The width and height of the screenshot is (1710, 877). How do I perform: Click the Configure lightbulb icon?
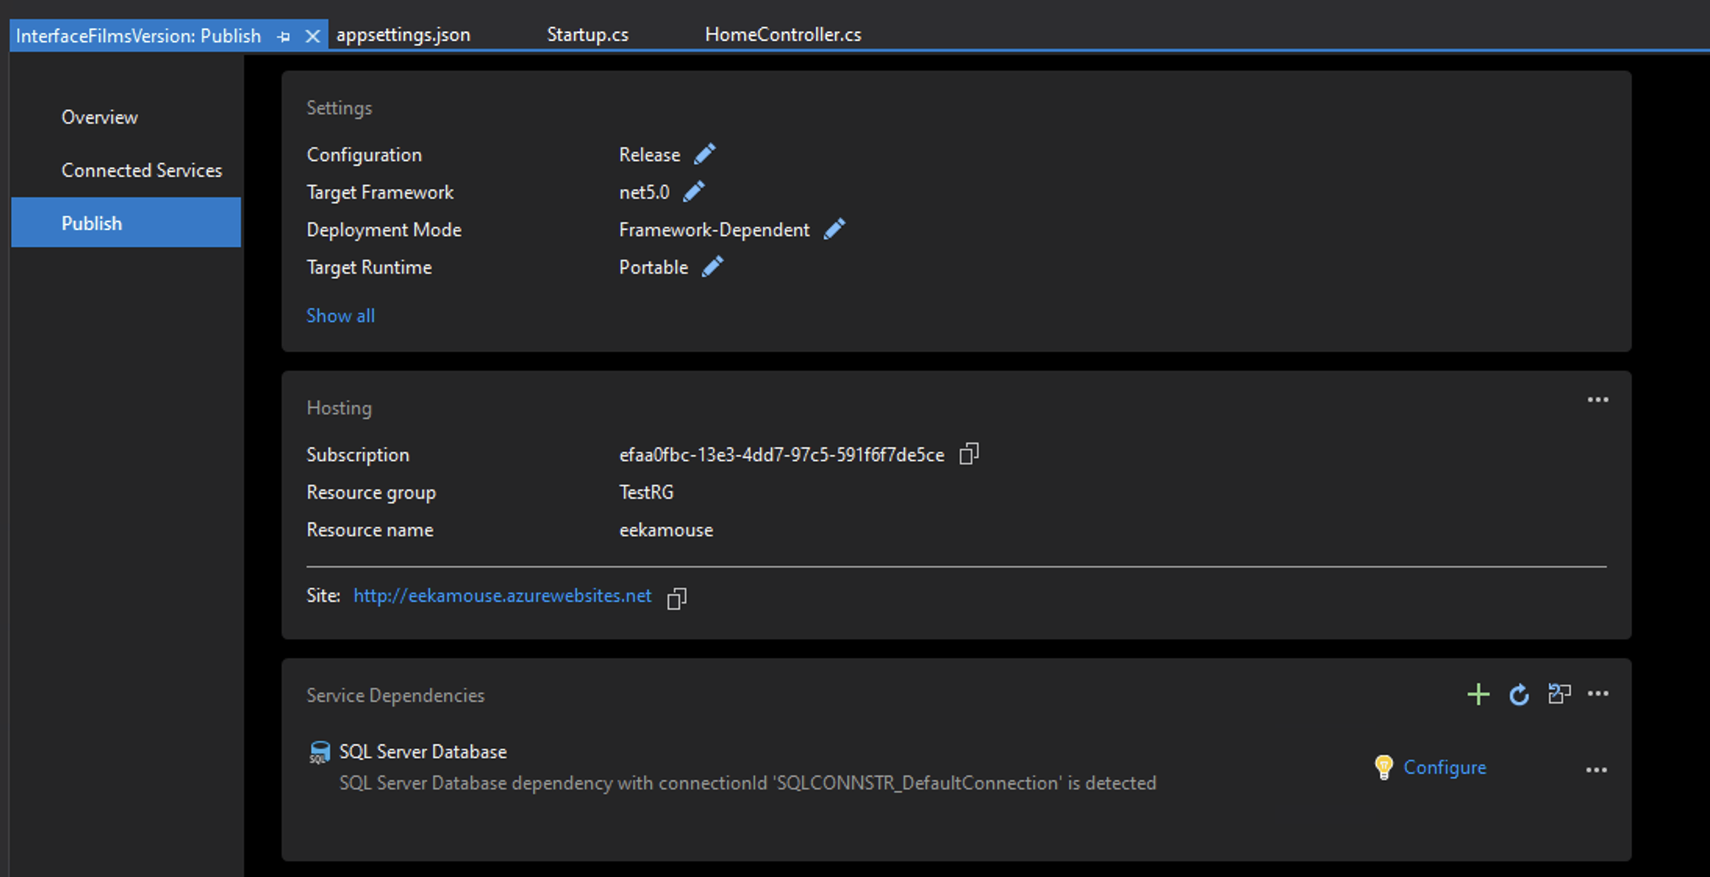click(1384, 767)
